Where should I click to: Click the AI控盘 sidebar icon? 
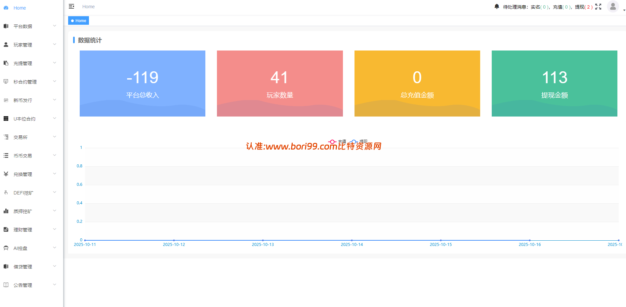pyautogui.click(x=6, y=248)
